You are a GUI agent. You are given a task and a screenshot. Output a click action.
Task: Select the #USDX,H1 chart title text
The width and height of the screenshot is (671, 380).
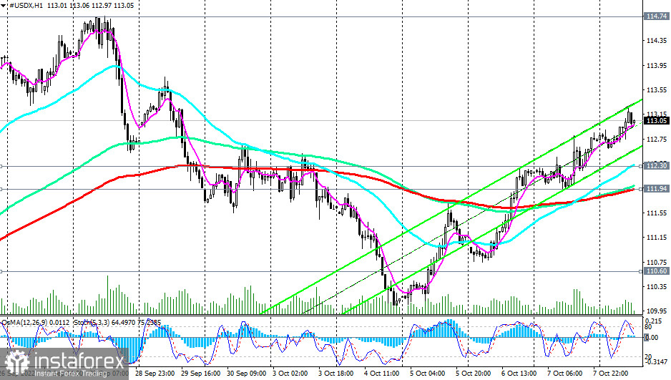[24, 6]
